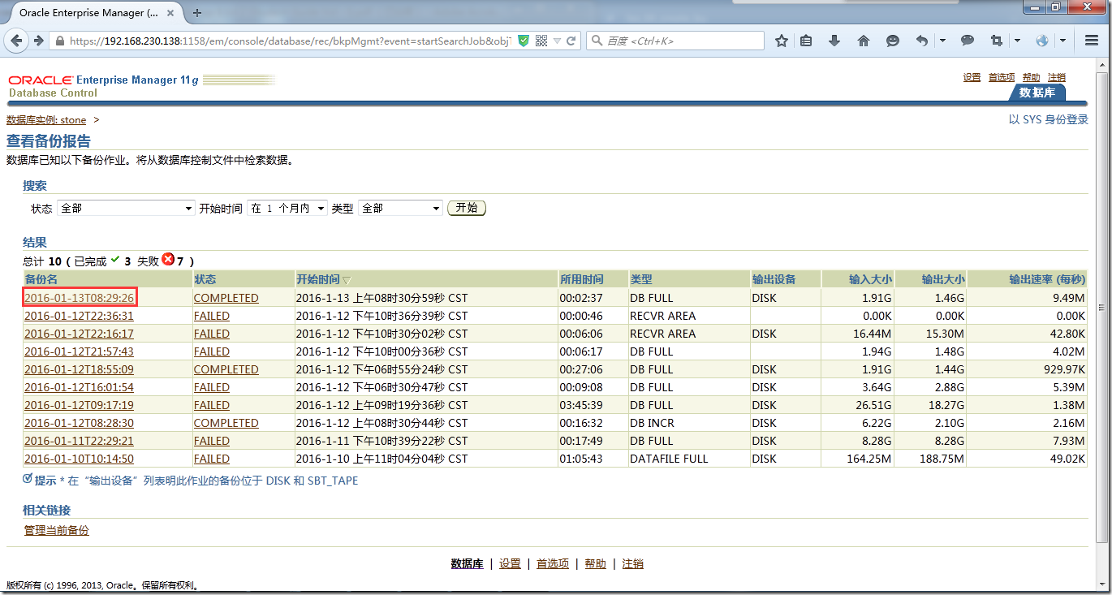Select the 数据库 tab in header
1112x595 pixels.
pos(1037,93)
